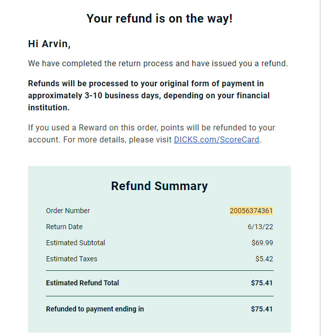Click the $75.41 refunded to payment amount

(x=262, y=309)
